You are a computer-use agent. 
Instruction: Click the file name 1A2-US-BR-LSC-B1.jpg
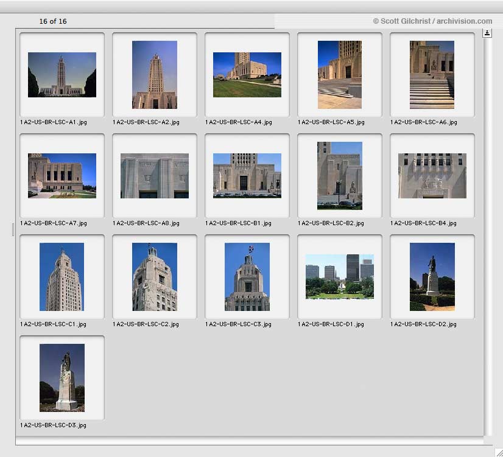238,223
